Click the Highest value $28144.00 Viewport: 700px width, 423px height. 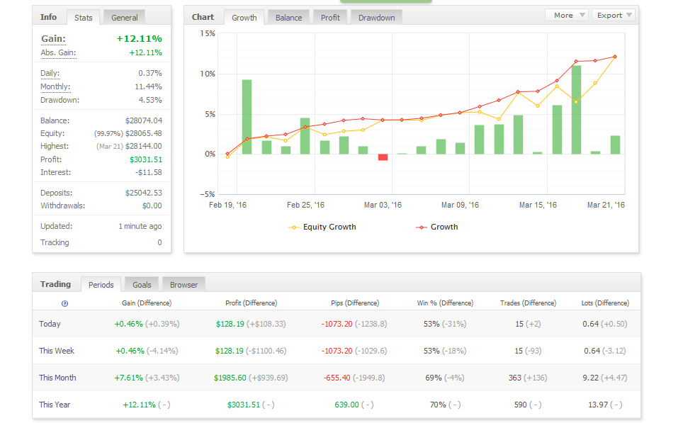point(144,146)
